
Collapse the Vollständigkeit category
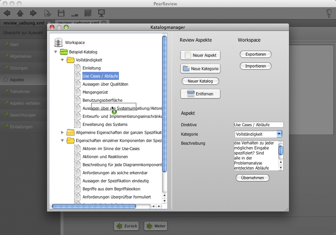62,60
